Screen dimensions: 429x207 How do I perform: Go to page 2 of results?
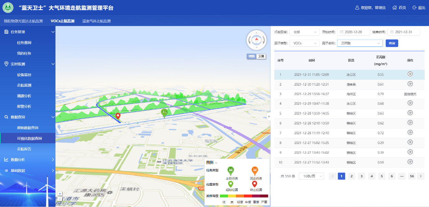coord(352,176)
